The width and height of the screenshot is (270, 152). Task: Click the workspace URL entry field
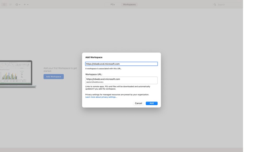(121, 64)
